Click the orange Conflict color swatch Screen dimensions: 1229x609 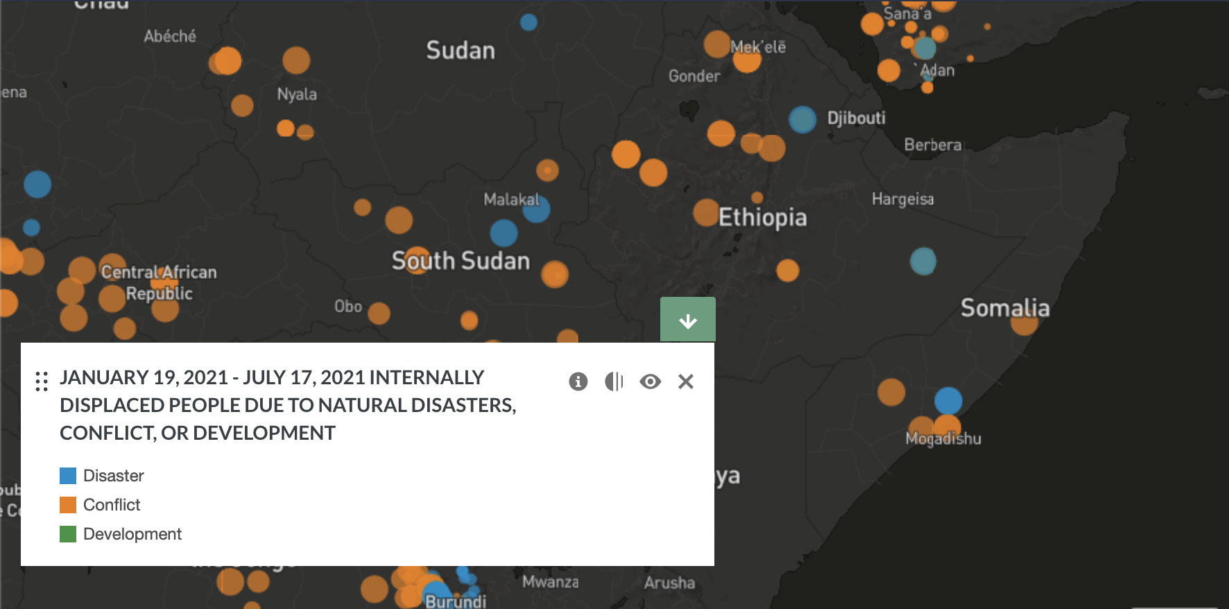point(68,505)
